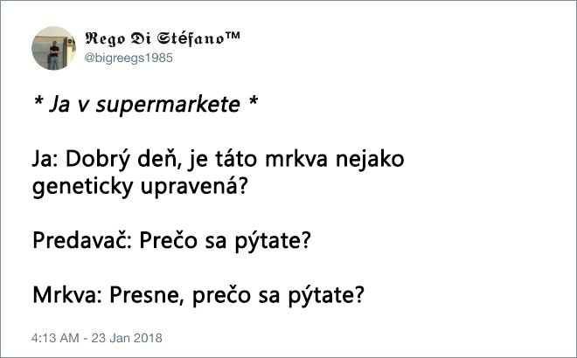Click the opening asterisk before "Ja v"
The width and height of the screenshot is (577, 358).
36,106
